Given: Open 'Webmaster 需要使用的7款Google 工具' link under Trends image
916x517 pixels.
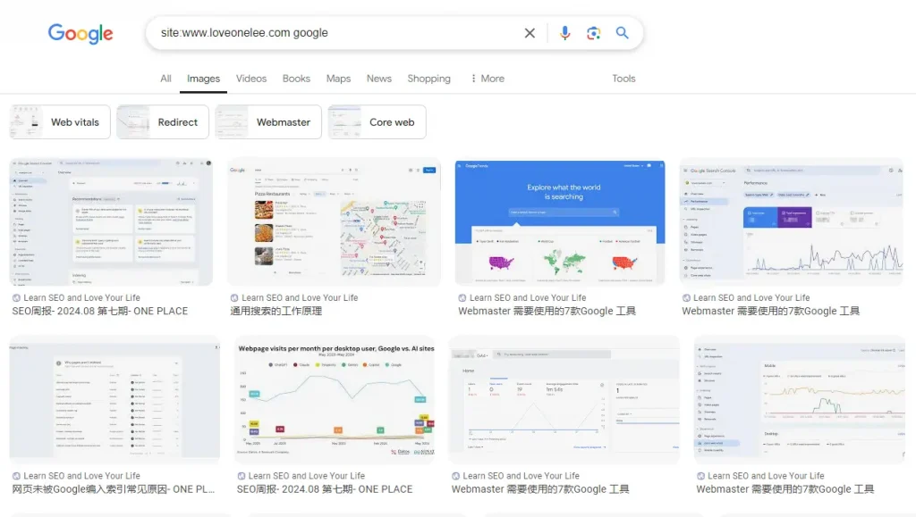Looking at the screenshot, I should click(x=547, y=312).
